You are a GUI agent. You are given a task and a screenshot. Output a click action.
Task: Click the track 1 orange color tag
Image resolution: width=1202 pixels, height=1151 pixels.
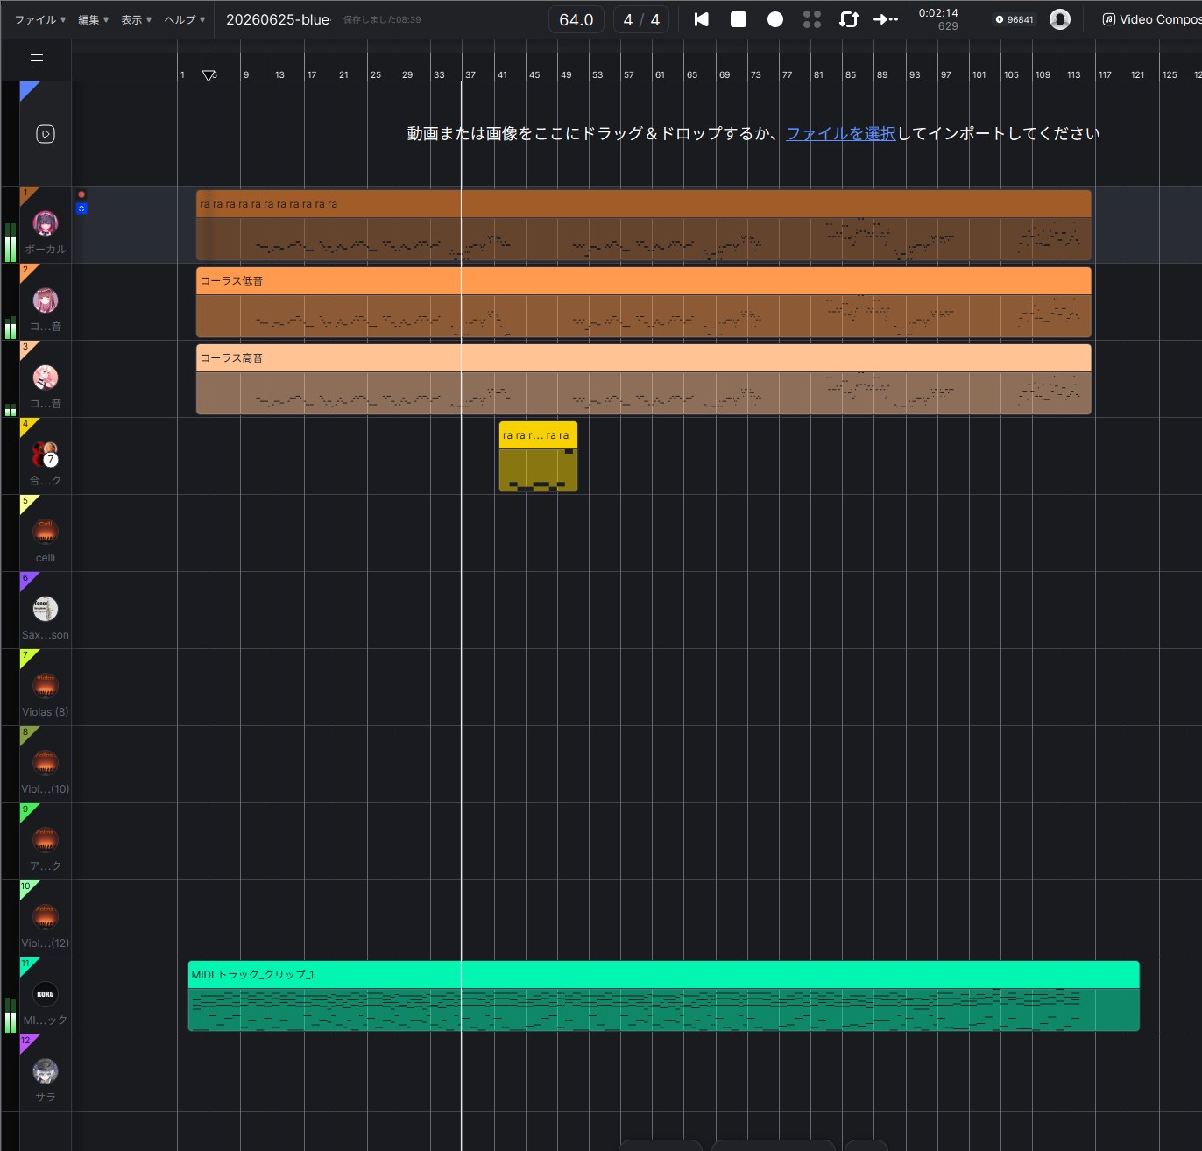[x=27, y=194]
